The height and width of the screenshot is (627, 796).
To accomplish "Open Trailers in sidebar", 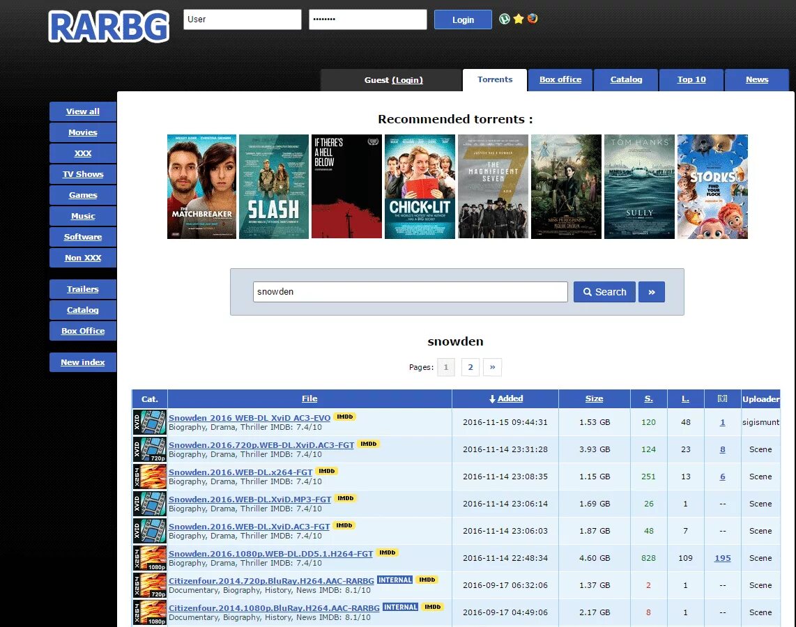I will pos(83,289).
